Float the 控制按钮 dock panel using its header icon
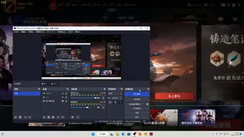This screenshot has width=244, height=137. point(148,89)
